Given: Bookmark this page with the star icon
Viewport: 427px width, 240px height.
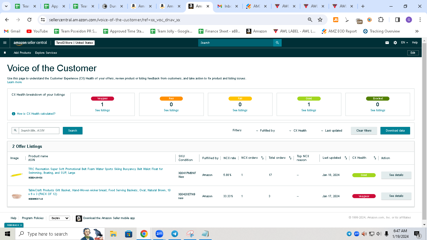Looking at the screenshot, I should point(320,20).
